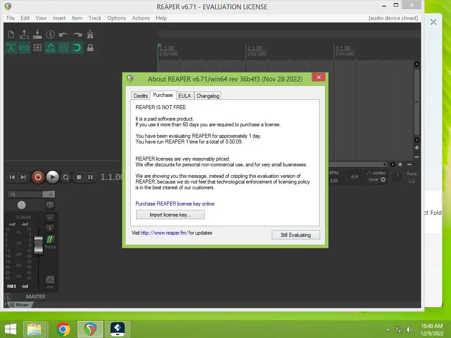This screenshot has width=451, height=338.
Task: Toggle ripple editing grid icon
Action: [37, 48]
